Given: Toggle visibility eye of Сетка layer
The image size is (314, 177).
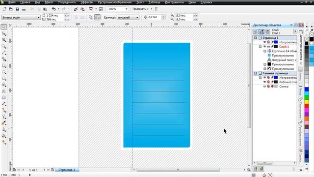Looking at the screenshot, I should [264, 87].
